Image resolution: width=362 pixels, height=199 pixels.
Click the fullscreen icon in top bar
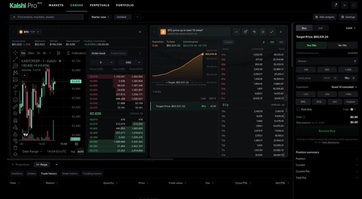[353, 5]
